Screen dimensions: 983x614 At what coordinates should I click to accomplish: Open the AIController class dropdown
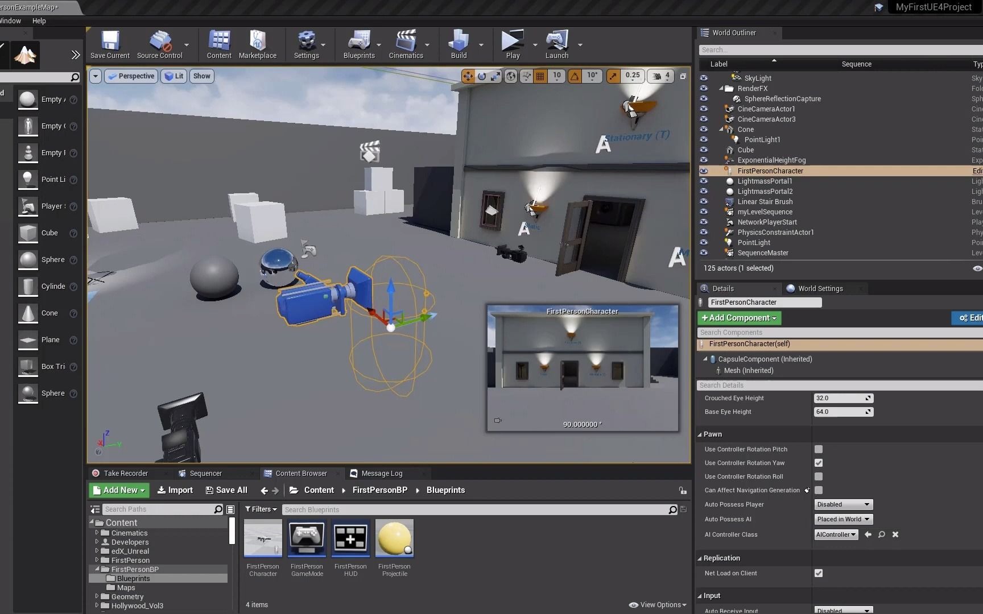[x=836, y=534]
